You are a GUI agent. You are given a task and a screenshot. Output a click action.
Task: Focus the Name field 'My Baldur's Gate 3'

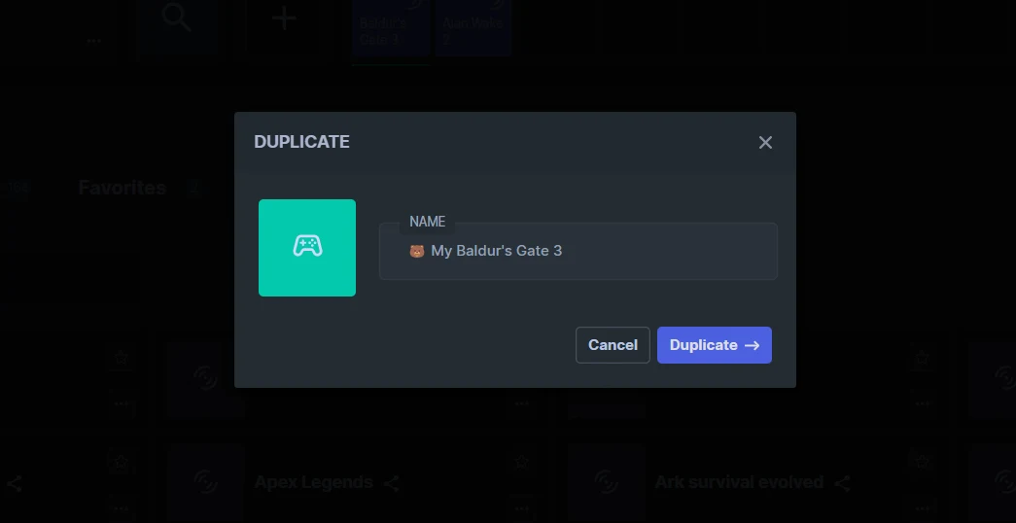click(x=578, y=252)
